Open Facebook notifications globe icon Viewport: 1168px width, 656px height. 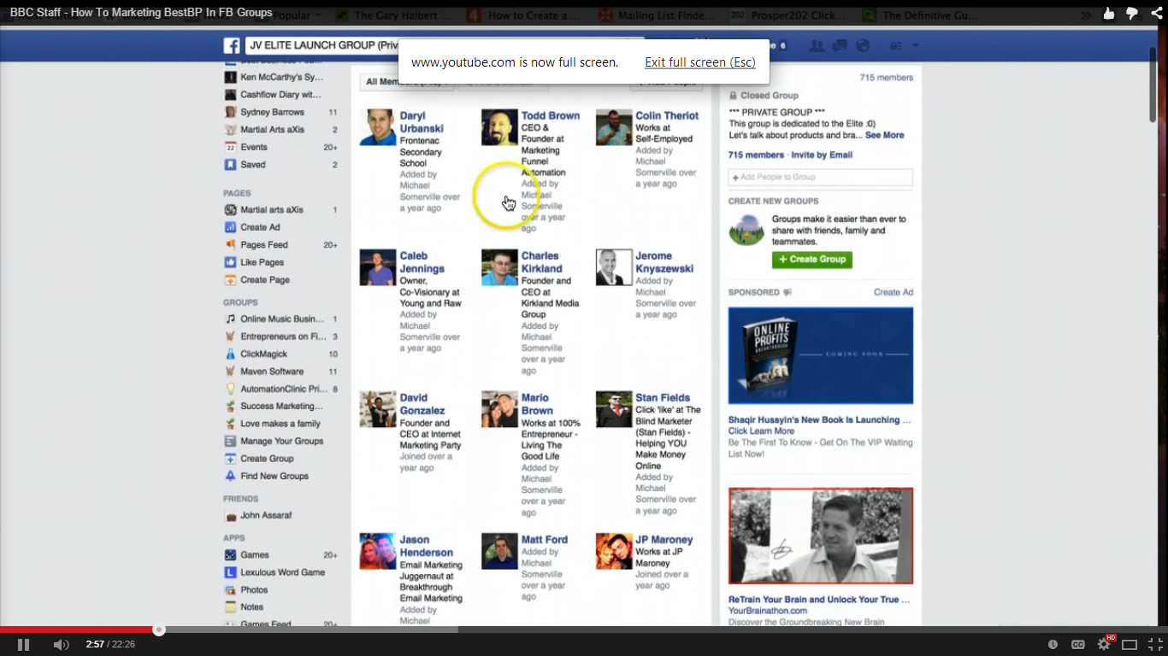862,46
